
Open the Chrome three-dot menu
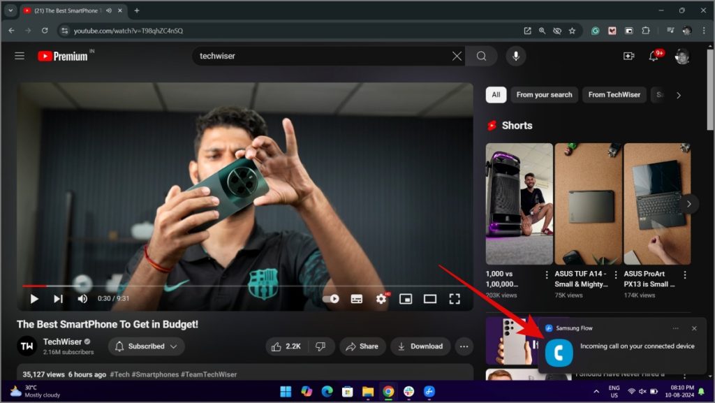click(x=704, y=31)
